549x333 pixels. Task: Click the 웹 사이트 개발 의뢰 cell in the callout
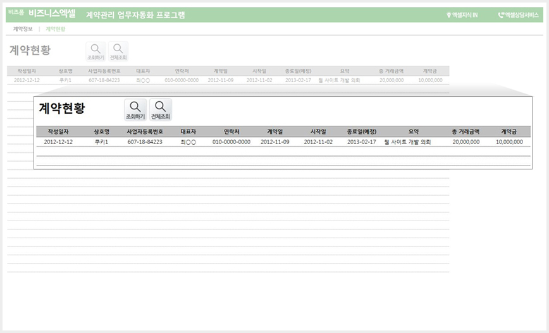[407, 142]
